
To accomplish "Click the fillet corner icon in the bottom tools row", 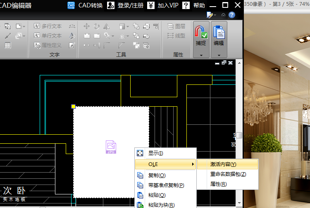I will tap(106, 45).
